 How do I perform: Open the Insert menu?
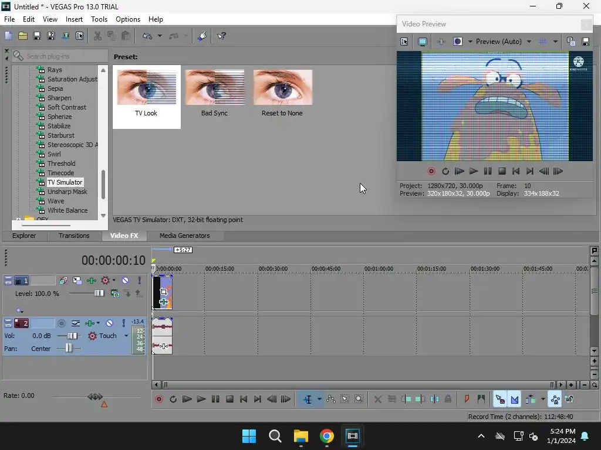tap(74, 19)
